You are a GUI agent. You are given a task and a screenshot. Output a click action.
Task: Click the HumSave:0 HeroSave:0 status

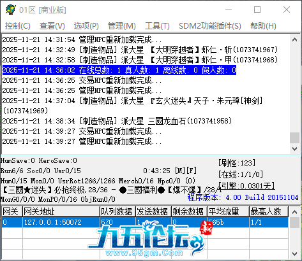pos(38,160)
